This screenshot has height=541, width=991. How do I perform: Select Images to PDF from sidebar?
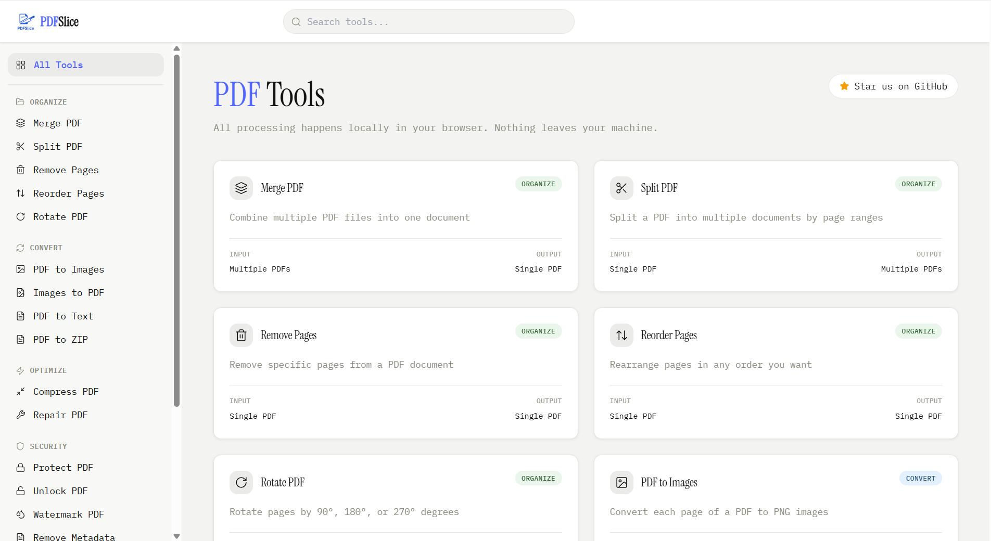pyautogui.click(x=68, y=292)
